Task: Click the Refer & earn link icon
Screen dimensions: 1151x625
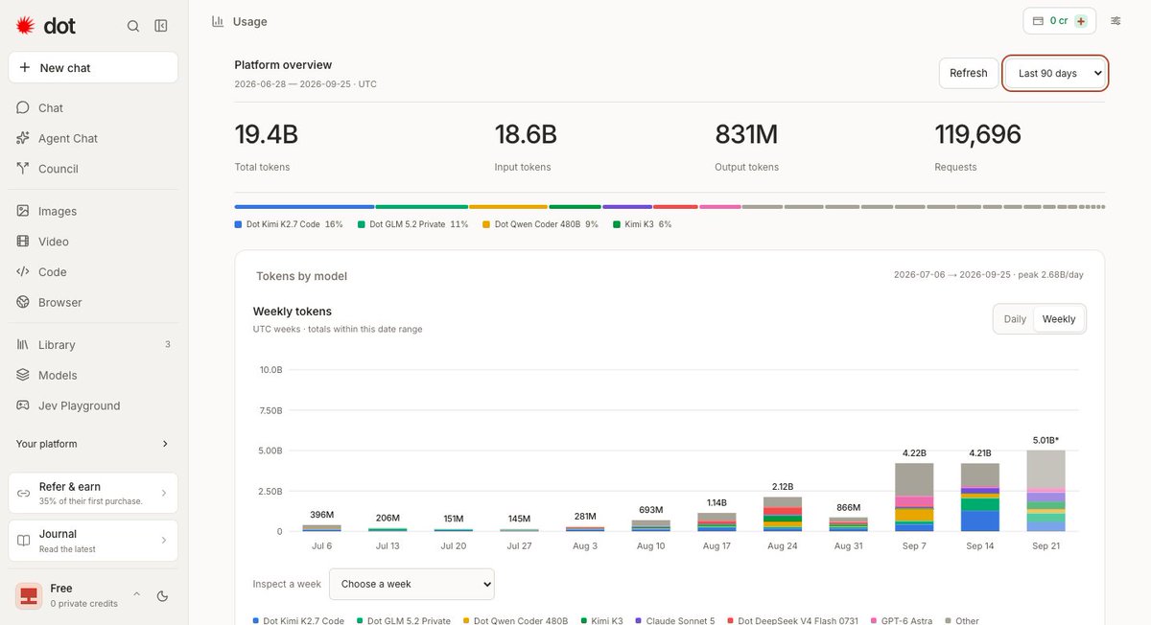Action: click(24, 493)
